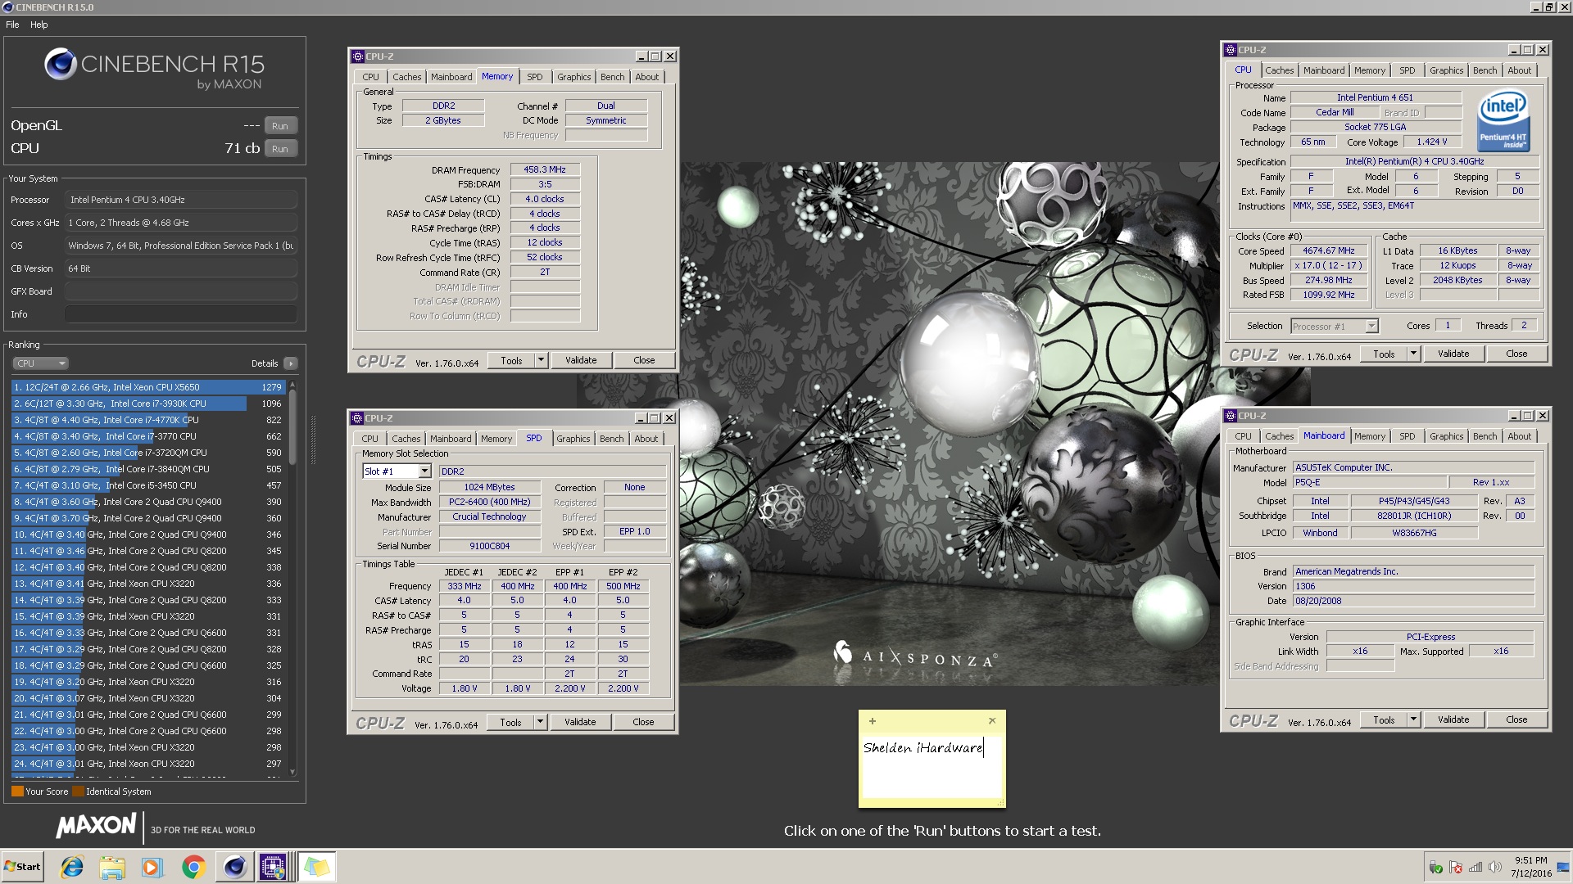
Task: Open the Start menu
Action: 23,867
